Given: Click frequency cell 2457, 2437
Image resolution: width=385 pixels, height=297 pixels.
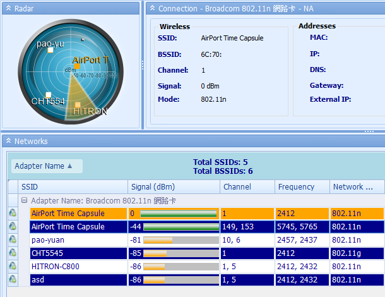Looking at the screenshot, I should pyautogui.click(x=302, y=240).
